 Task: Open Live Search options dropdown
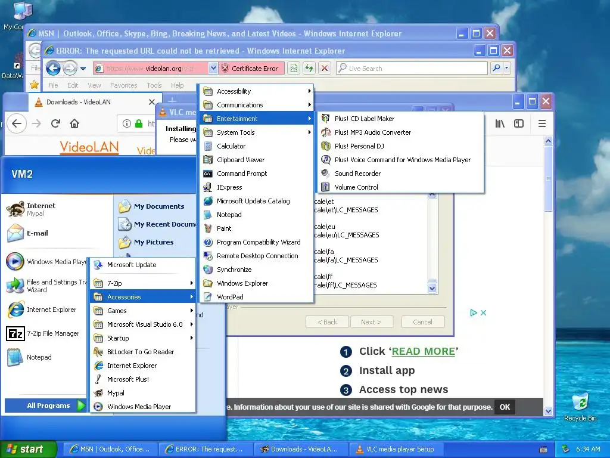[x=506, y=69]
